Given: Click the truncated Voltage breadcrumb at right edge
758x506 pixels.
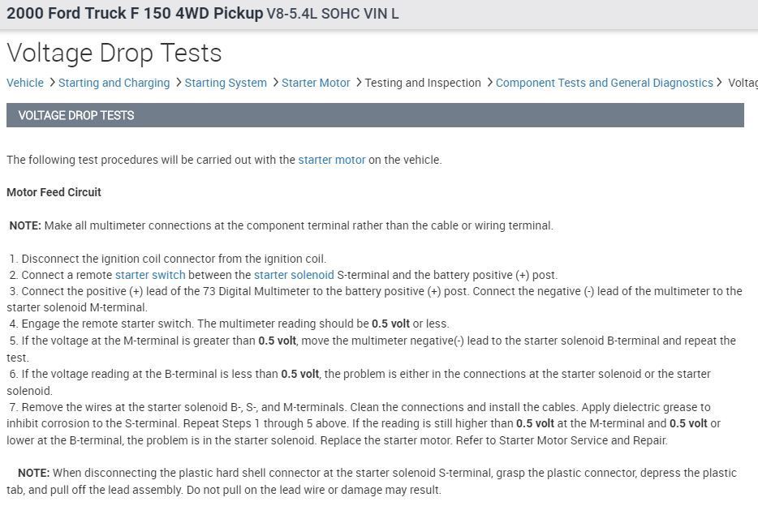Looking at the screenshot, I should pyautogui.click(x=743, y=83).
